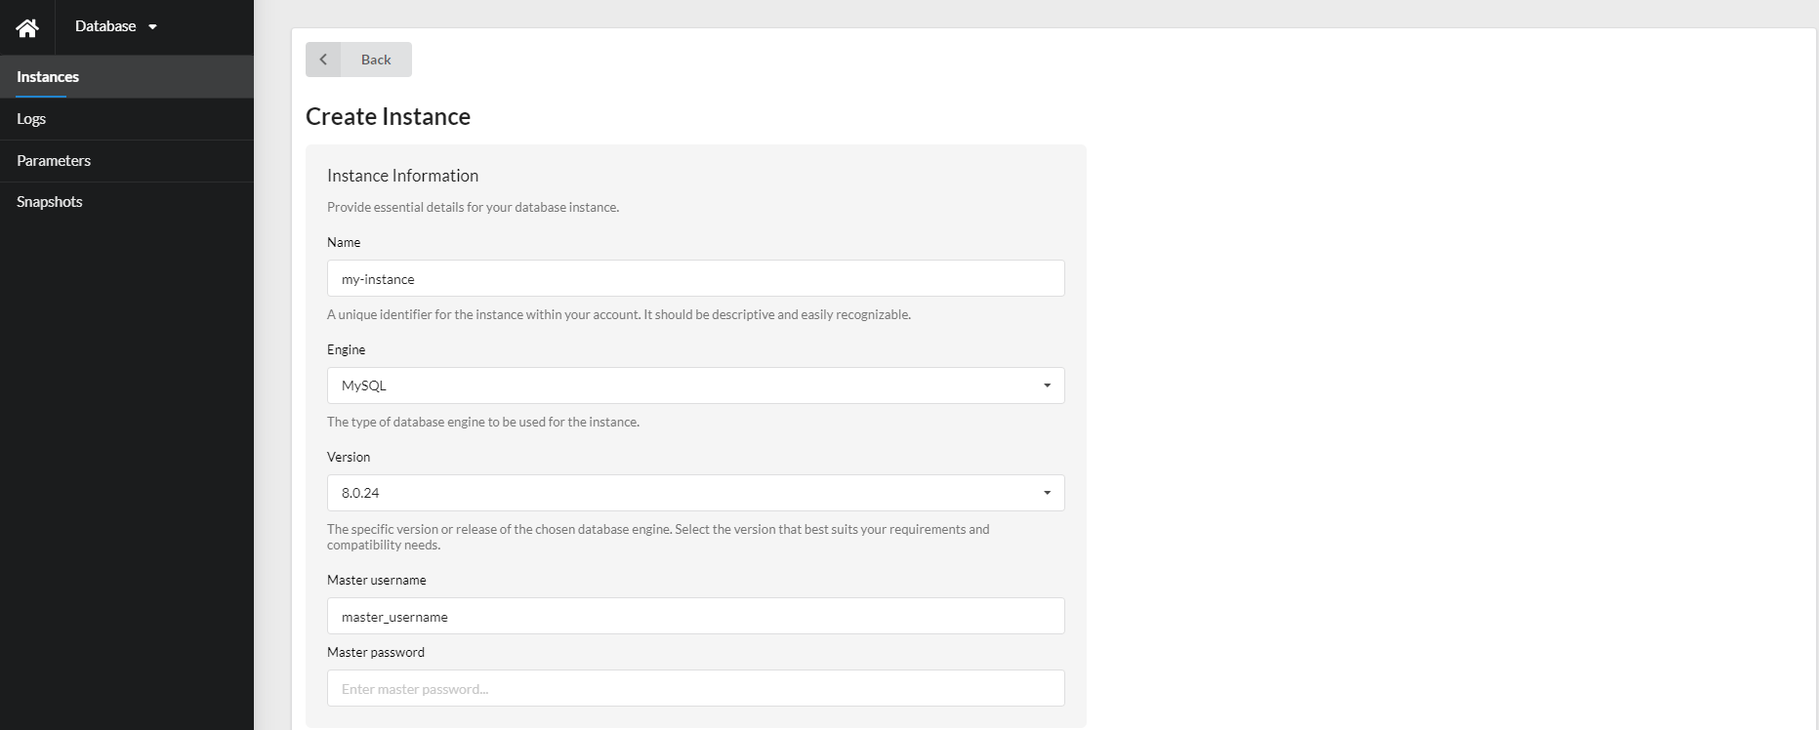Click the Create Instance heading
Image resolution: width=1819 pixels, height=730 pixels.
[388, 116]
